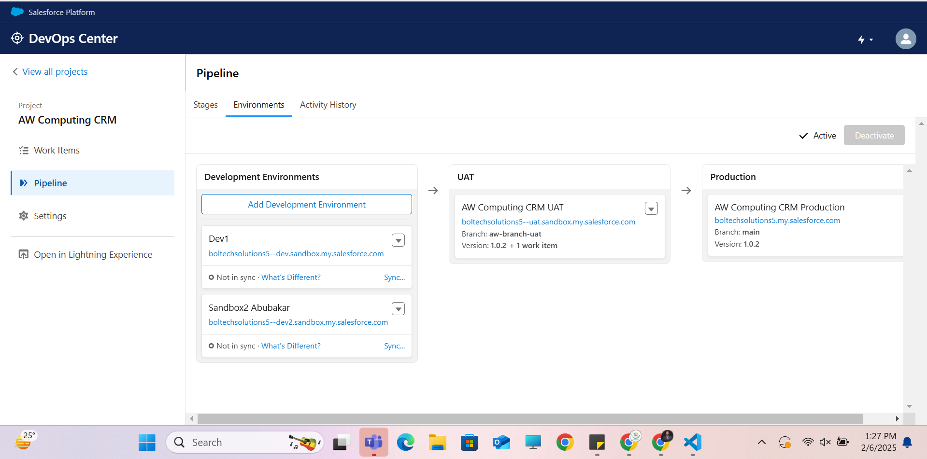Screen dimensions: 927x459
Task: Click Sync for Sandbox2 Abubakar
Action: [394, 346]
